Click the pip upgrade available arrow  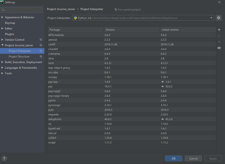pyautogui.click(x=163, y=86)
